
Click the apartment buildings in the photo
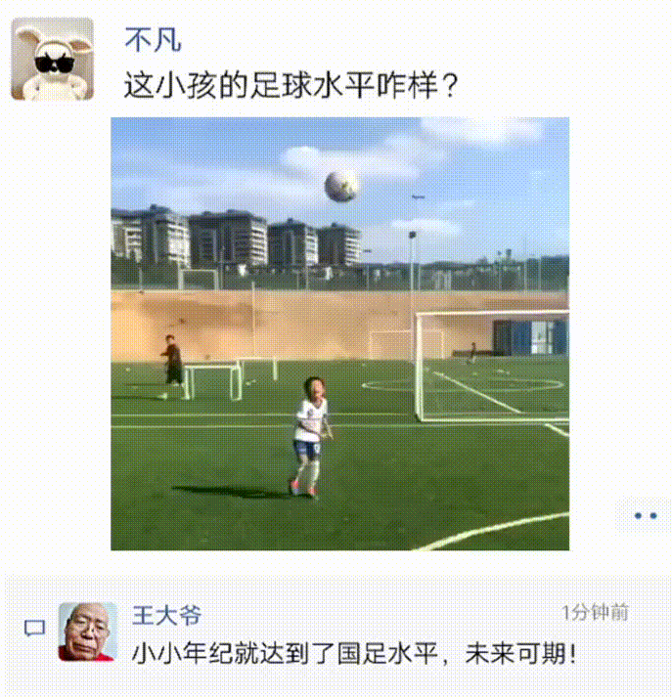point(236,237)
